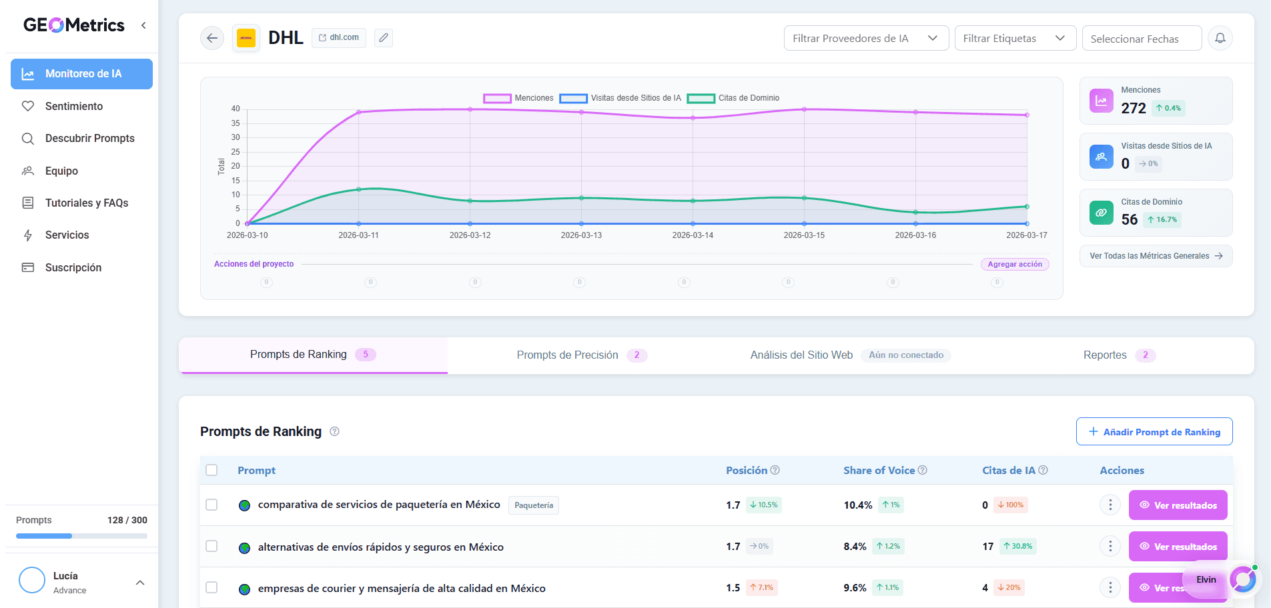Open the dhl.com external link

339,37
